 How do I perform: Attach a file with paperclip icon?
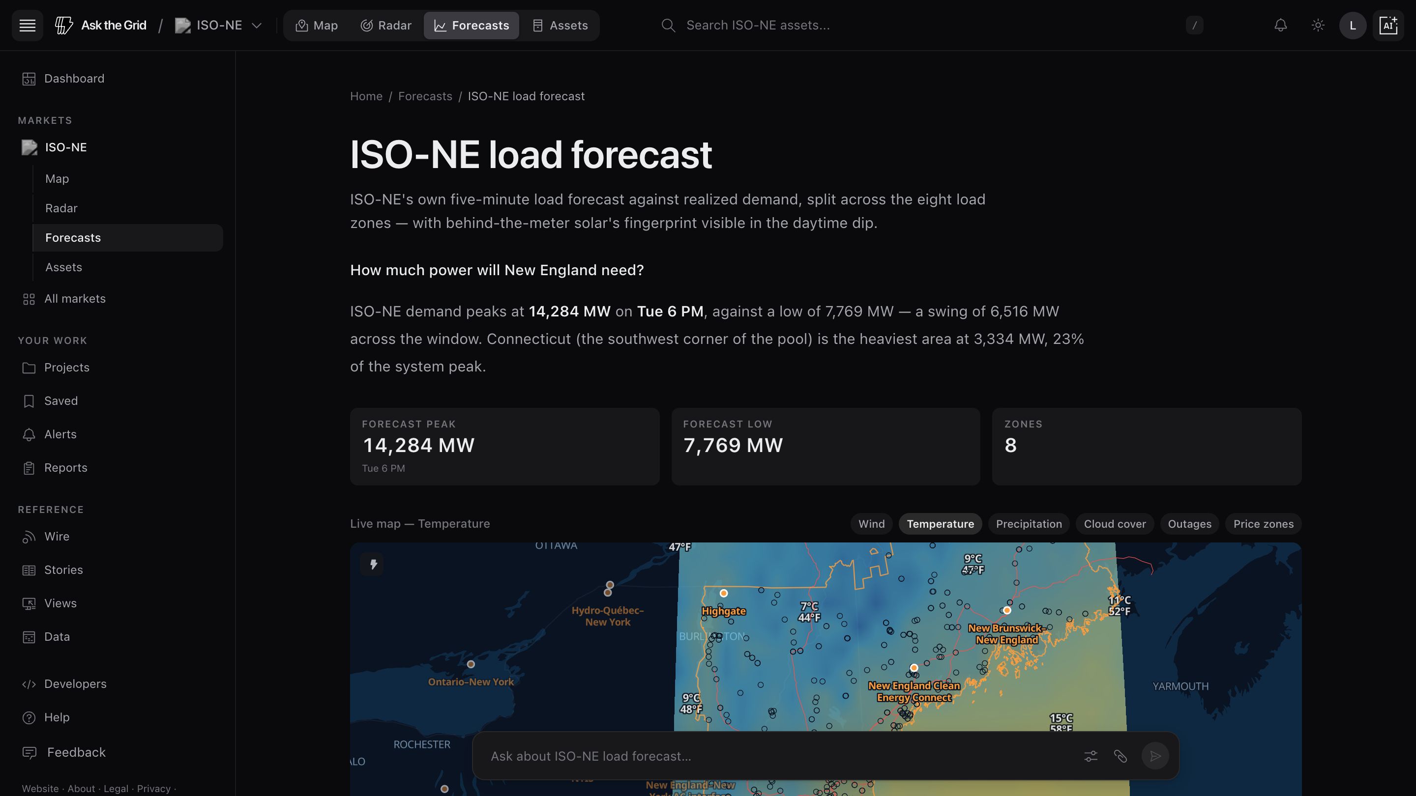(1121, 757)
